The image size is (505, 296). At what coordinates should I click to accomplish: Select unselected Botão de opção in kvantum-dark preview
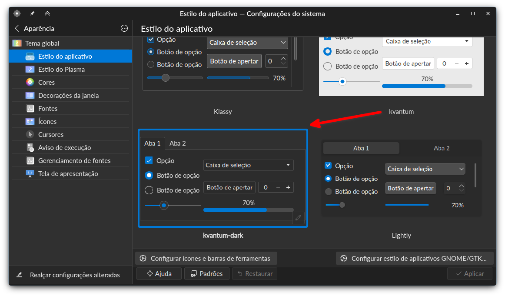point(149,190)
